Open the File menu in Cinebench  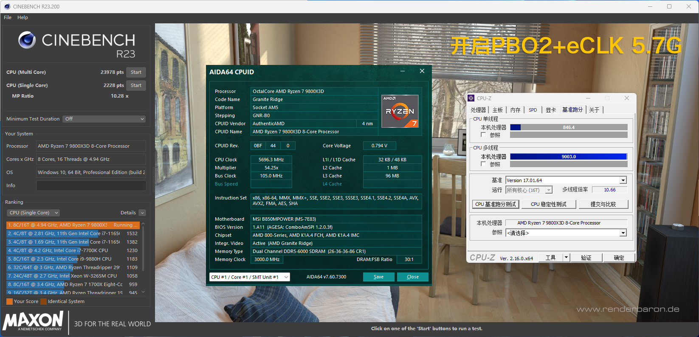pos(8,17)
